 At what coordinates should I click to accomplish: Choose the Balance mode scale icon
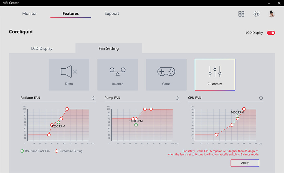coord(118,72)
